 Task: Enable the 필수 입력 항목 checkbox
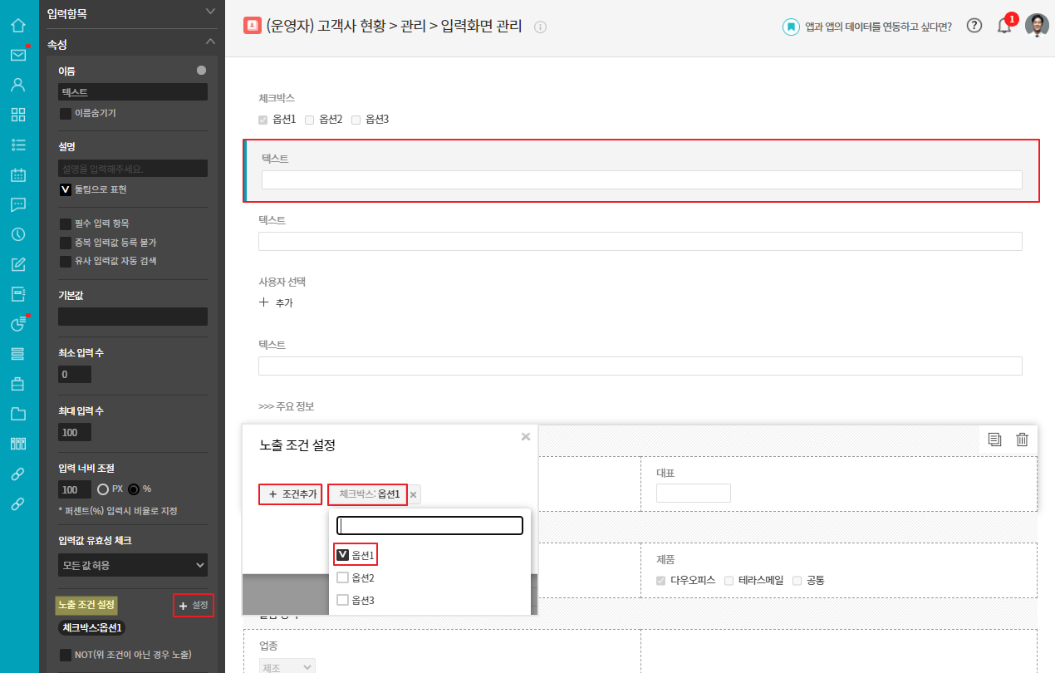[66, 224]
